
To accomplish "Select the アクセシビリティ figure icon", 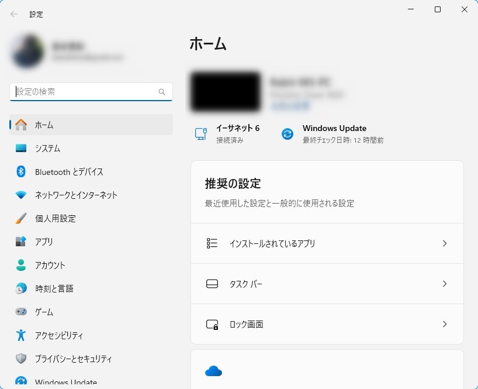I will coord(21,335).
